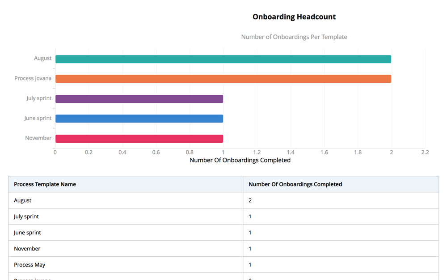This screenshot has height=280, width=447.
Task: Click the 1.4 tick label on x-axis
Action: [x=291, y=153]
